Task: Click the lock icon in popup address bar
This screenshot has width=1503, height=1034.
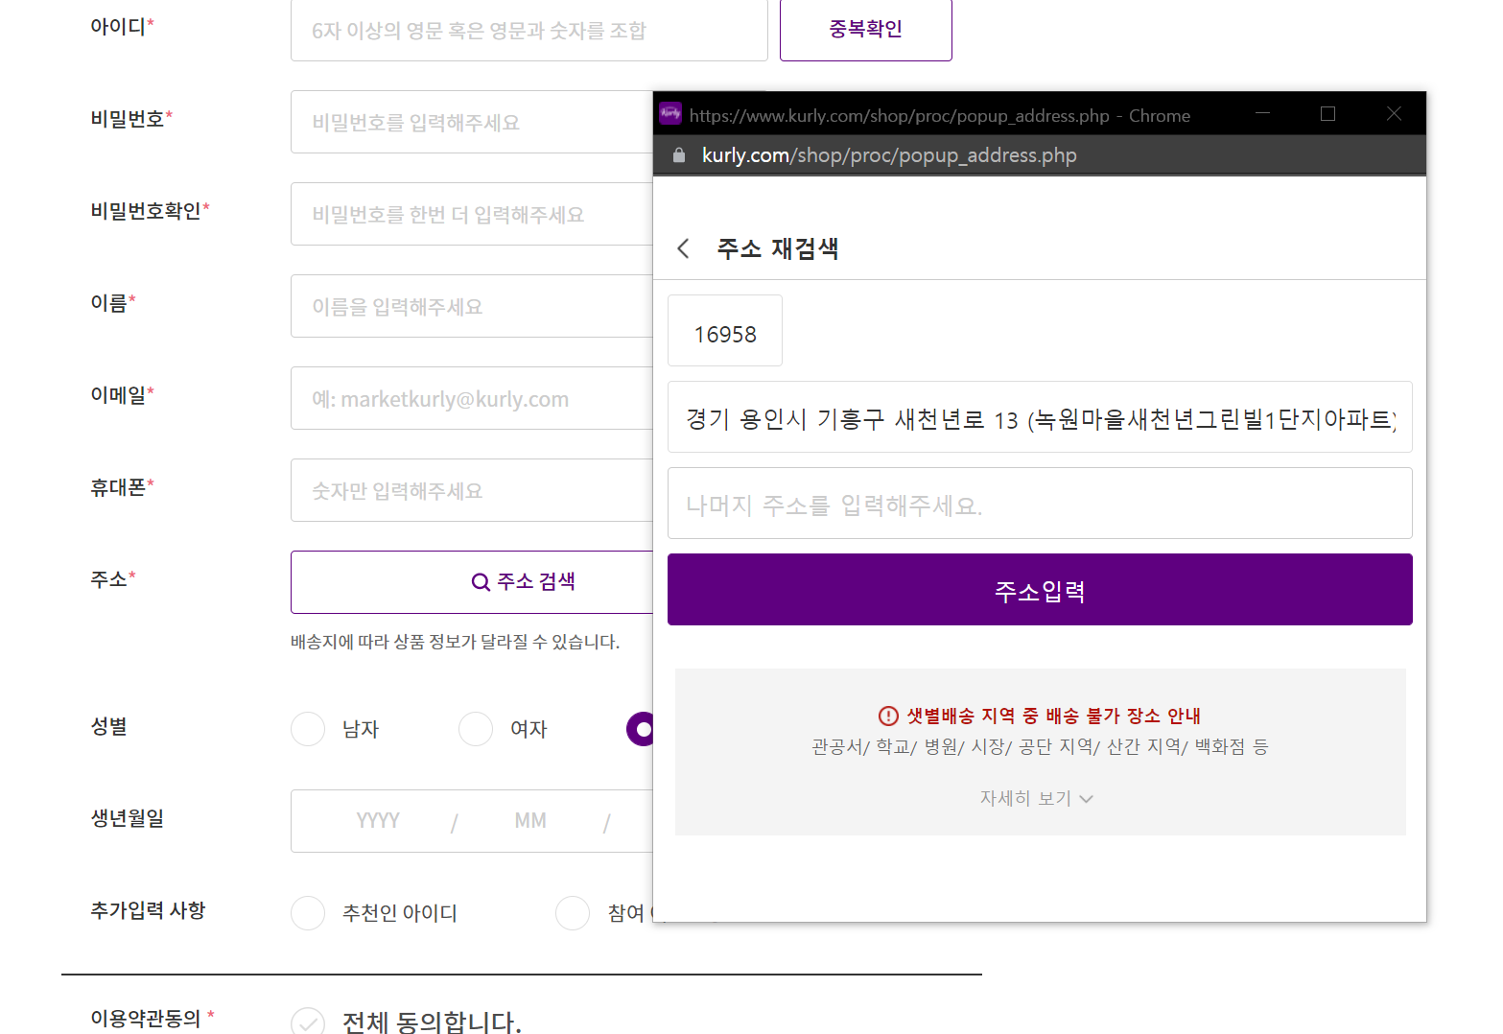Action: coord(679,154)
